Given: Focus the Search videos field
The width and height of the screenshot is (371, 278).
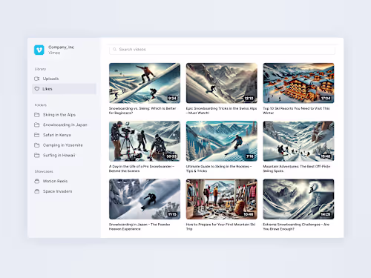Looking at the screenshot, I should tap(222, 50).
